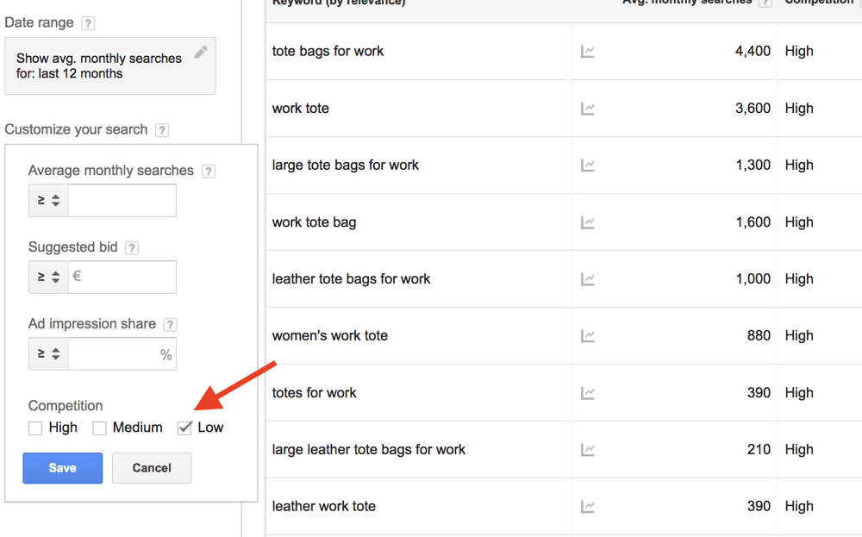
Task: Focus the Ad impression share percentage field
Action: coord(116,354)
